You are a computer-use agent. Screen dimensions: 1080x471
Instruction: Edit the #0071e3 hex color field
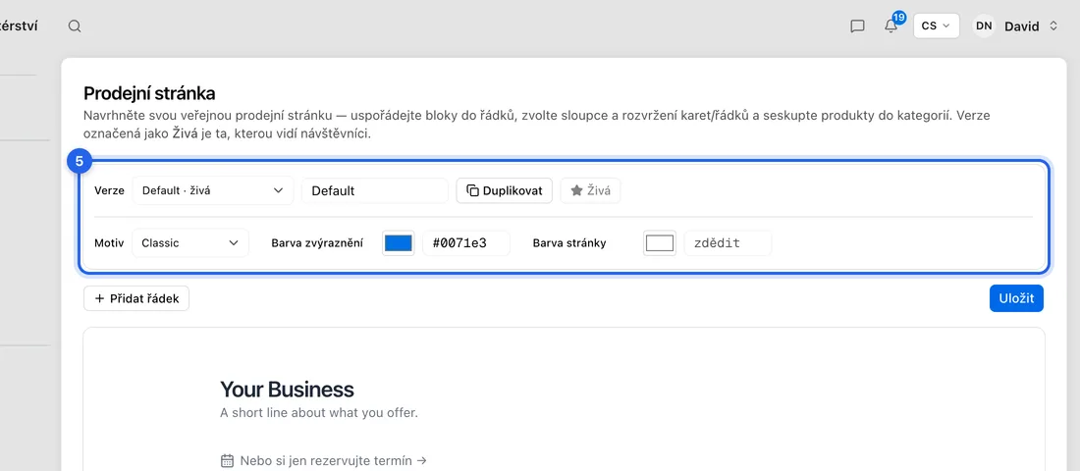(x=466, y=243)
